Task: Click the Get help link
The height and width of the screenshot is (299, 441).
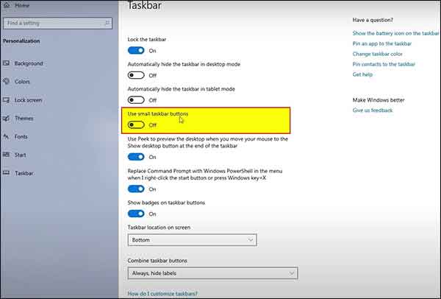Action: (362, 74)
